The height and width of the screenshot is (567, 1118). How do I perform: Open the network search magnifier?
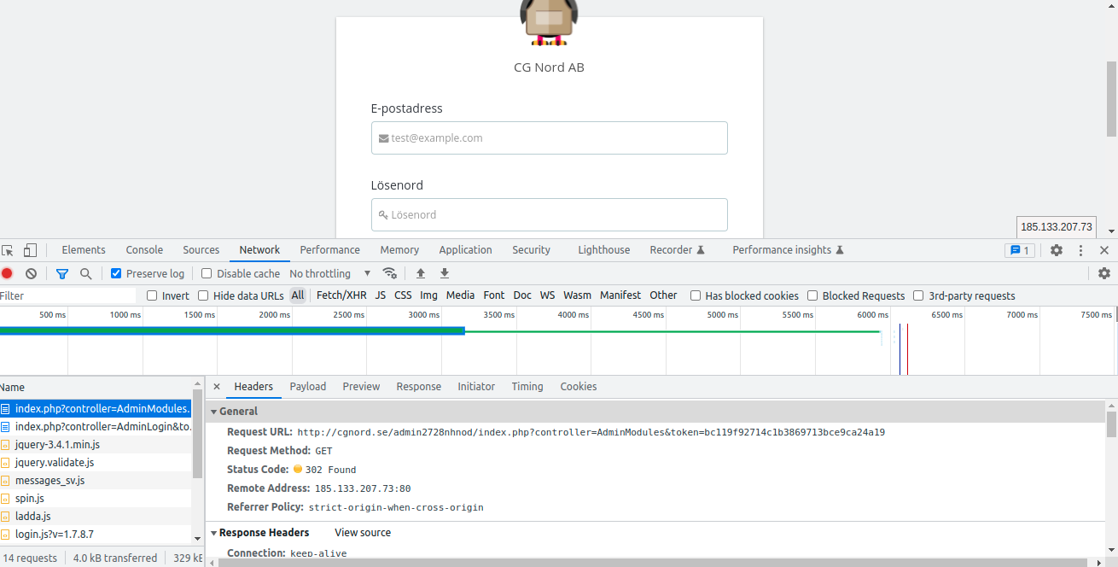click(85, 273)
